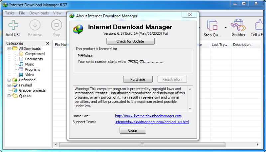Open the Stop Queue dropdown arrow
The height and width of the screenshot is (152, 266).
click(x=225, y=27)
